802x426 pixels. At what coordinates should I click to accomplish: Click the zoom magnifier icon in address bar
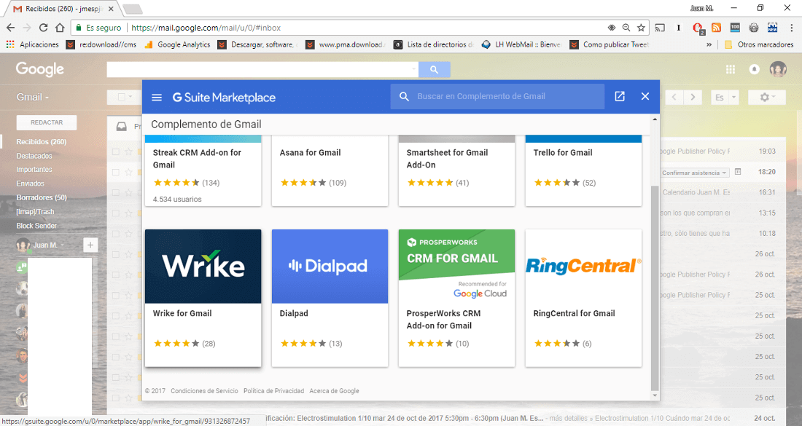click(x=626, y=28)
